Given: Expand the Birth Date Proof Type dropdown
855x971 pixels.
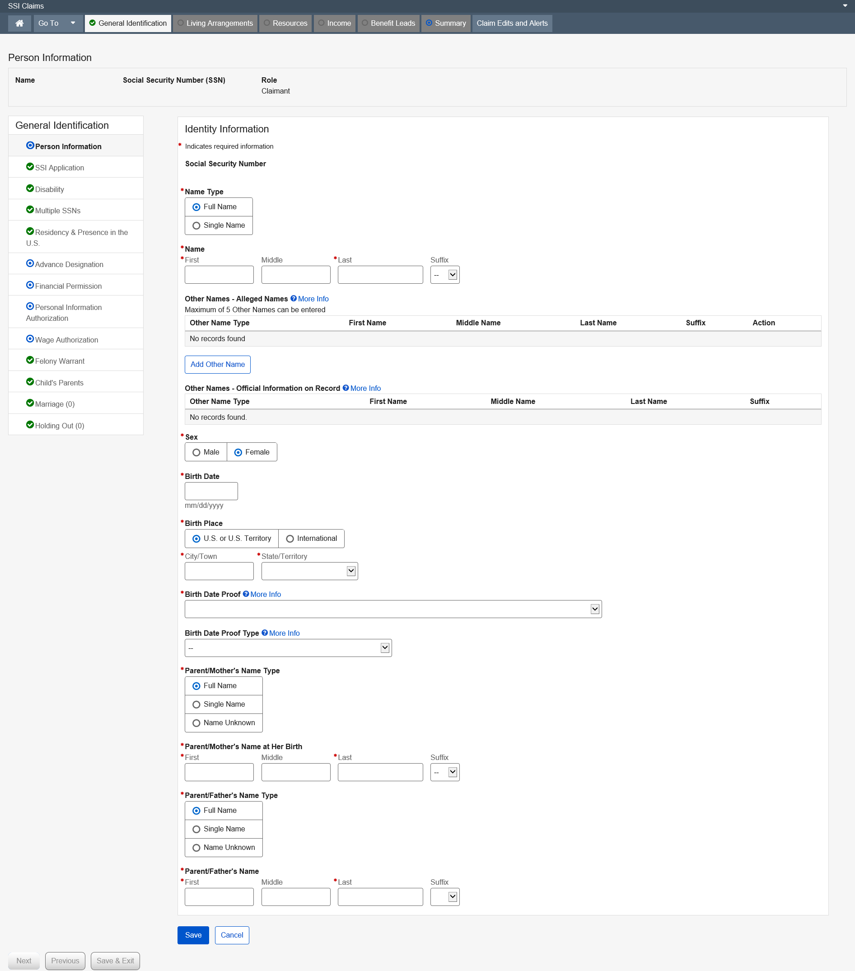Looking at the screenshot, I should click(x=288, y=648).
